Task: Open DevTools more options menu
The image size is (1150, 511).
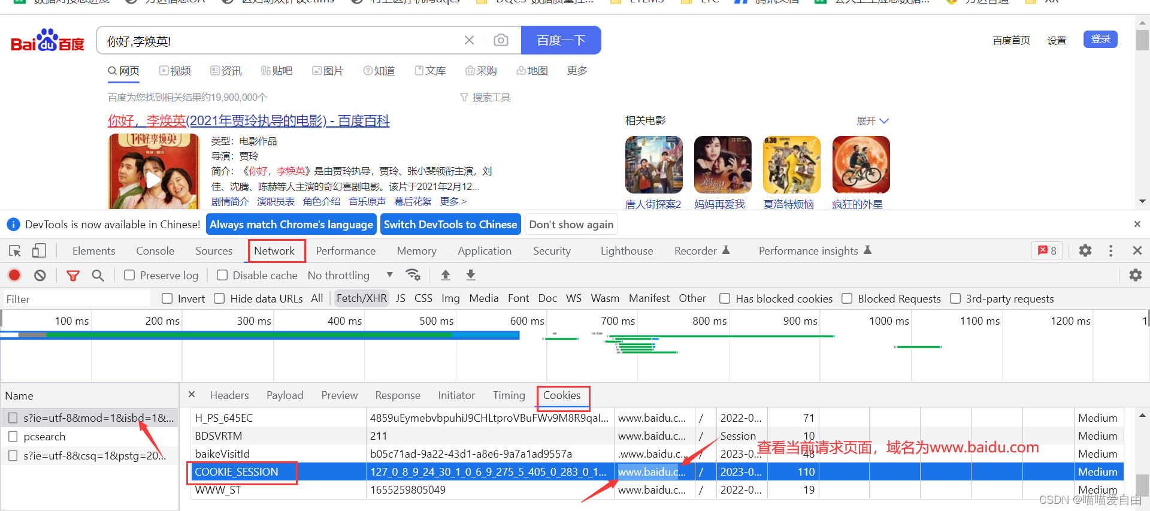Action: (1110, 250)
